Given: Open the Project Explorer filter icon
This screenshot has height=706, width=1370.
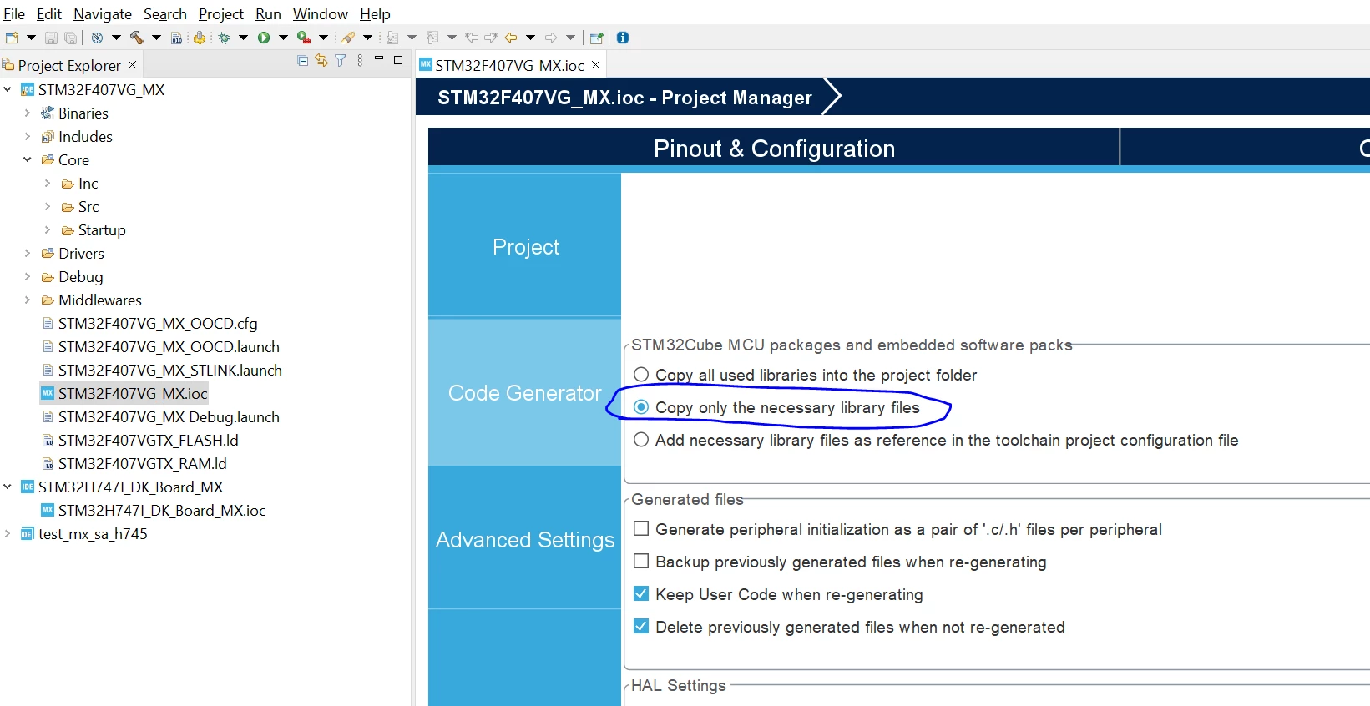Looking at the screenshot, I should pyautogui.click(x=341, y=61).
